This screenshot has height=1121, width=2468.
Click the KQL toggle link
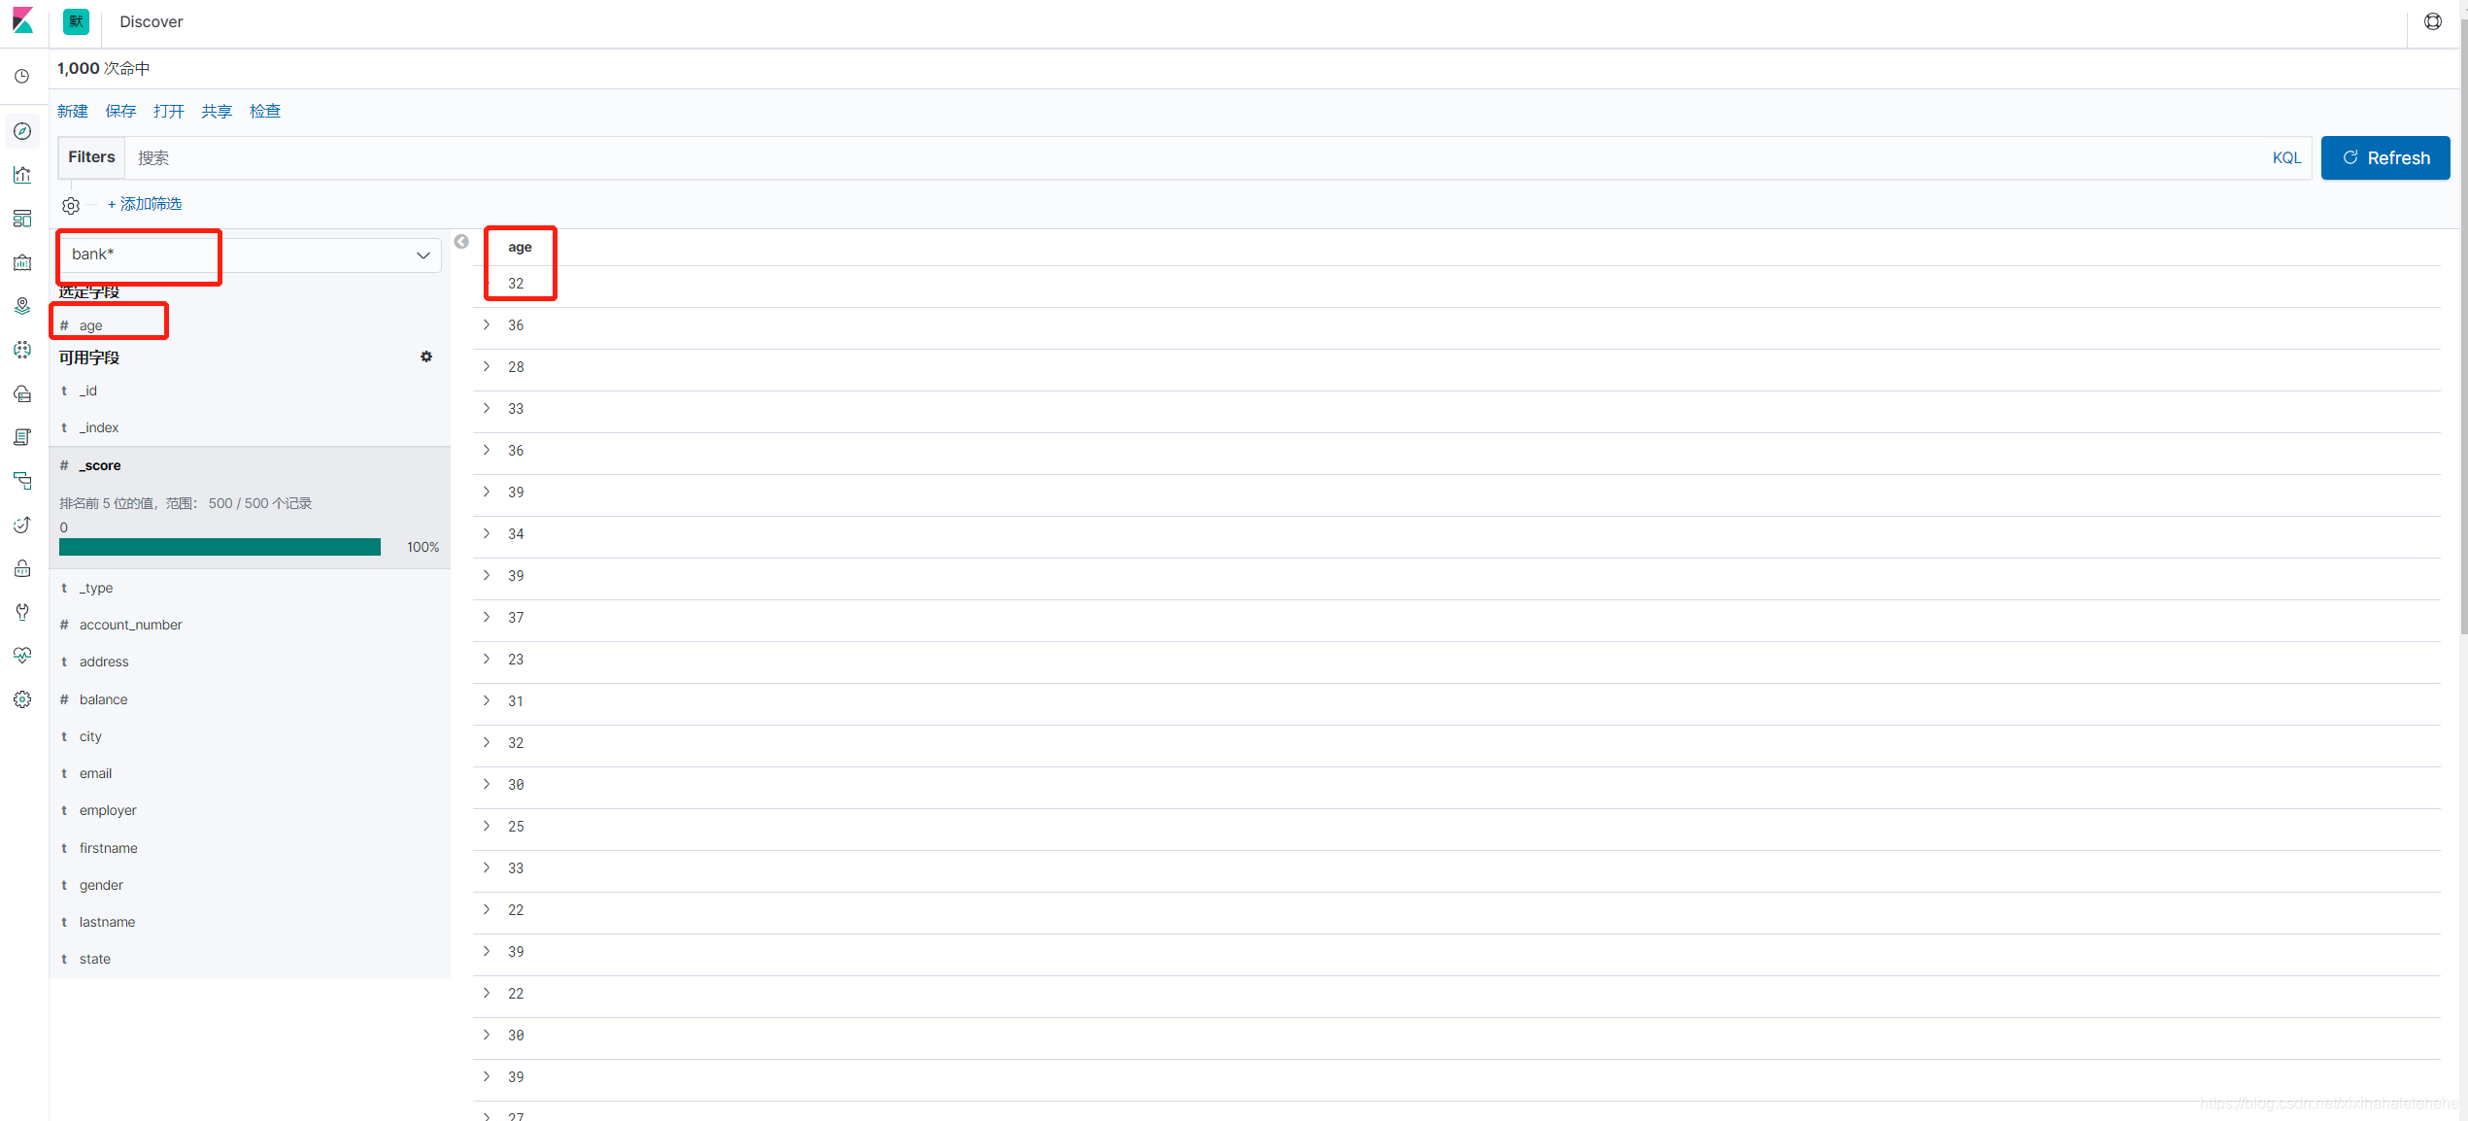[x=2287, y=157]
